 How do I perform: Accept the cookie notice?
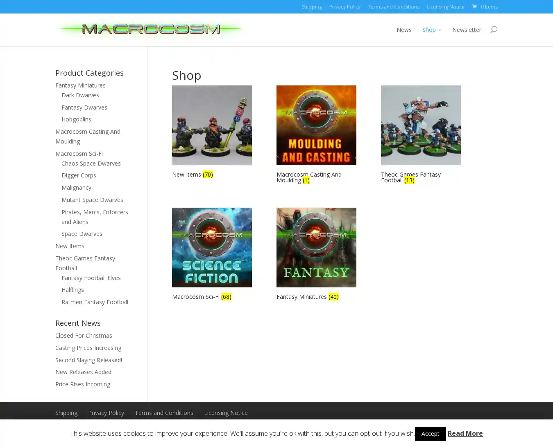pyautogui.click(x=430, y=434)
